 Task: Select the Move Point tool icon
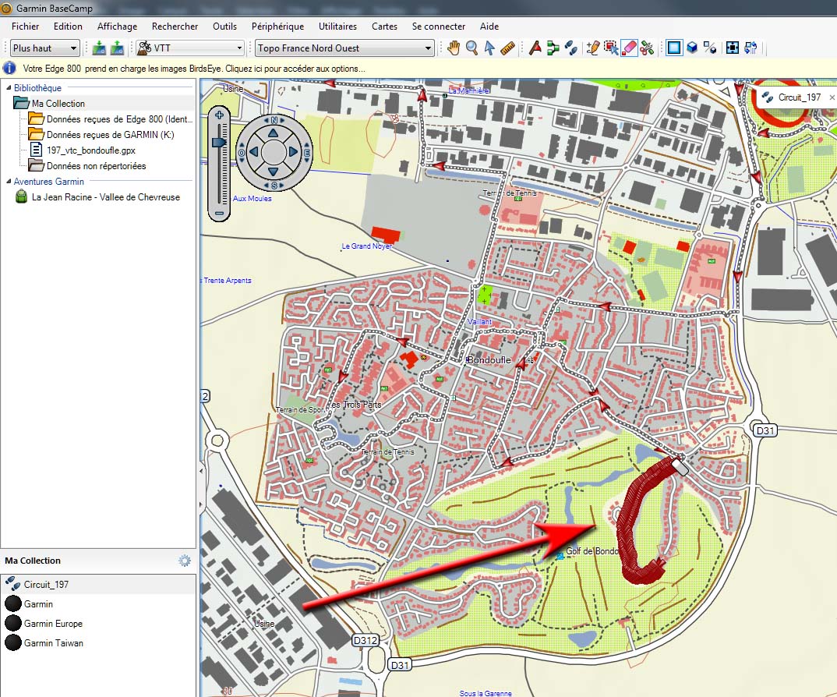611,48
